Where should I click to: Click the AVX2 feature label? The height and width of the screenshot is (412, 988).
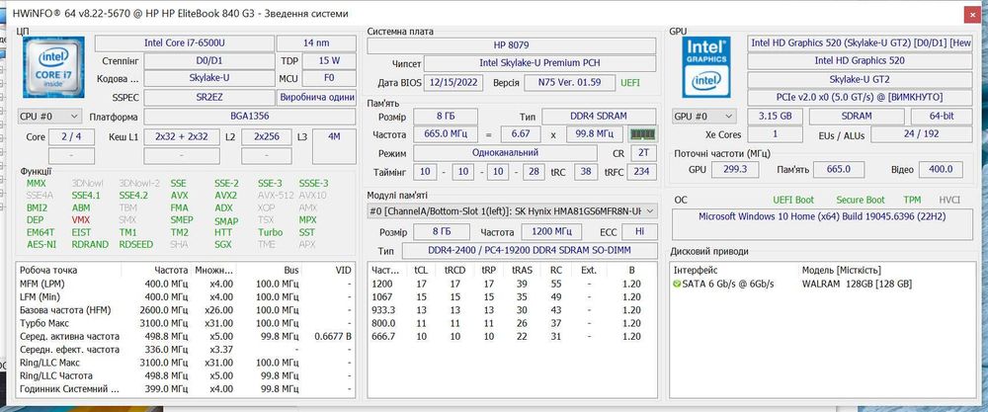225,196
